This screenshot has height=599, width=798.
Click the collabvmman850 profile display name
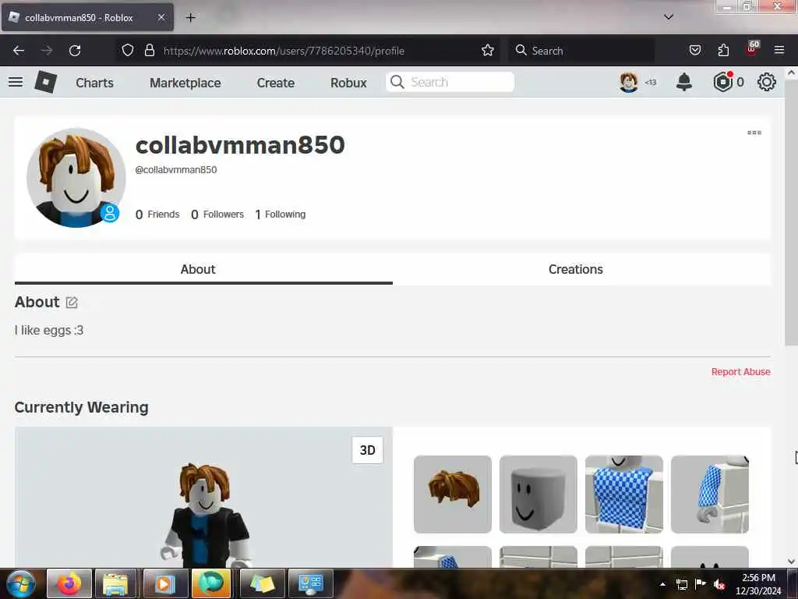(240, 144)
